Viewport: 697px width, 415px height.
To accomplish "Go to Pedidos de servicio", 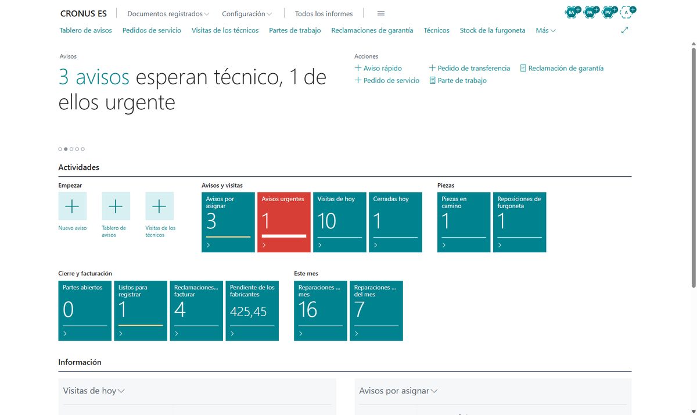I will click(x=152, y=30).
